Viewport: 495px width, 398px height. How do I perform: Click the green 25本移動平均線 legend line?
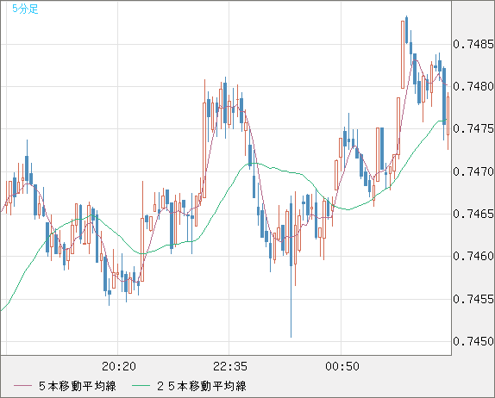(x=141, y=386)
